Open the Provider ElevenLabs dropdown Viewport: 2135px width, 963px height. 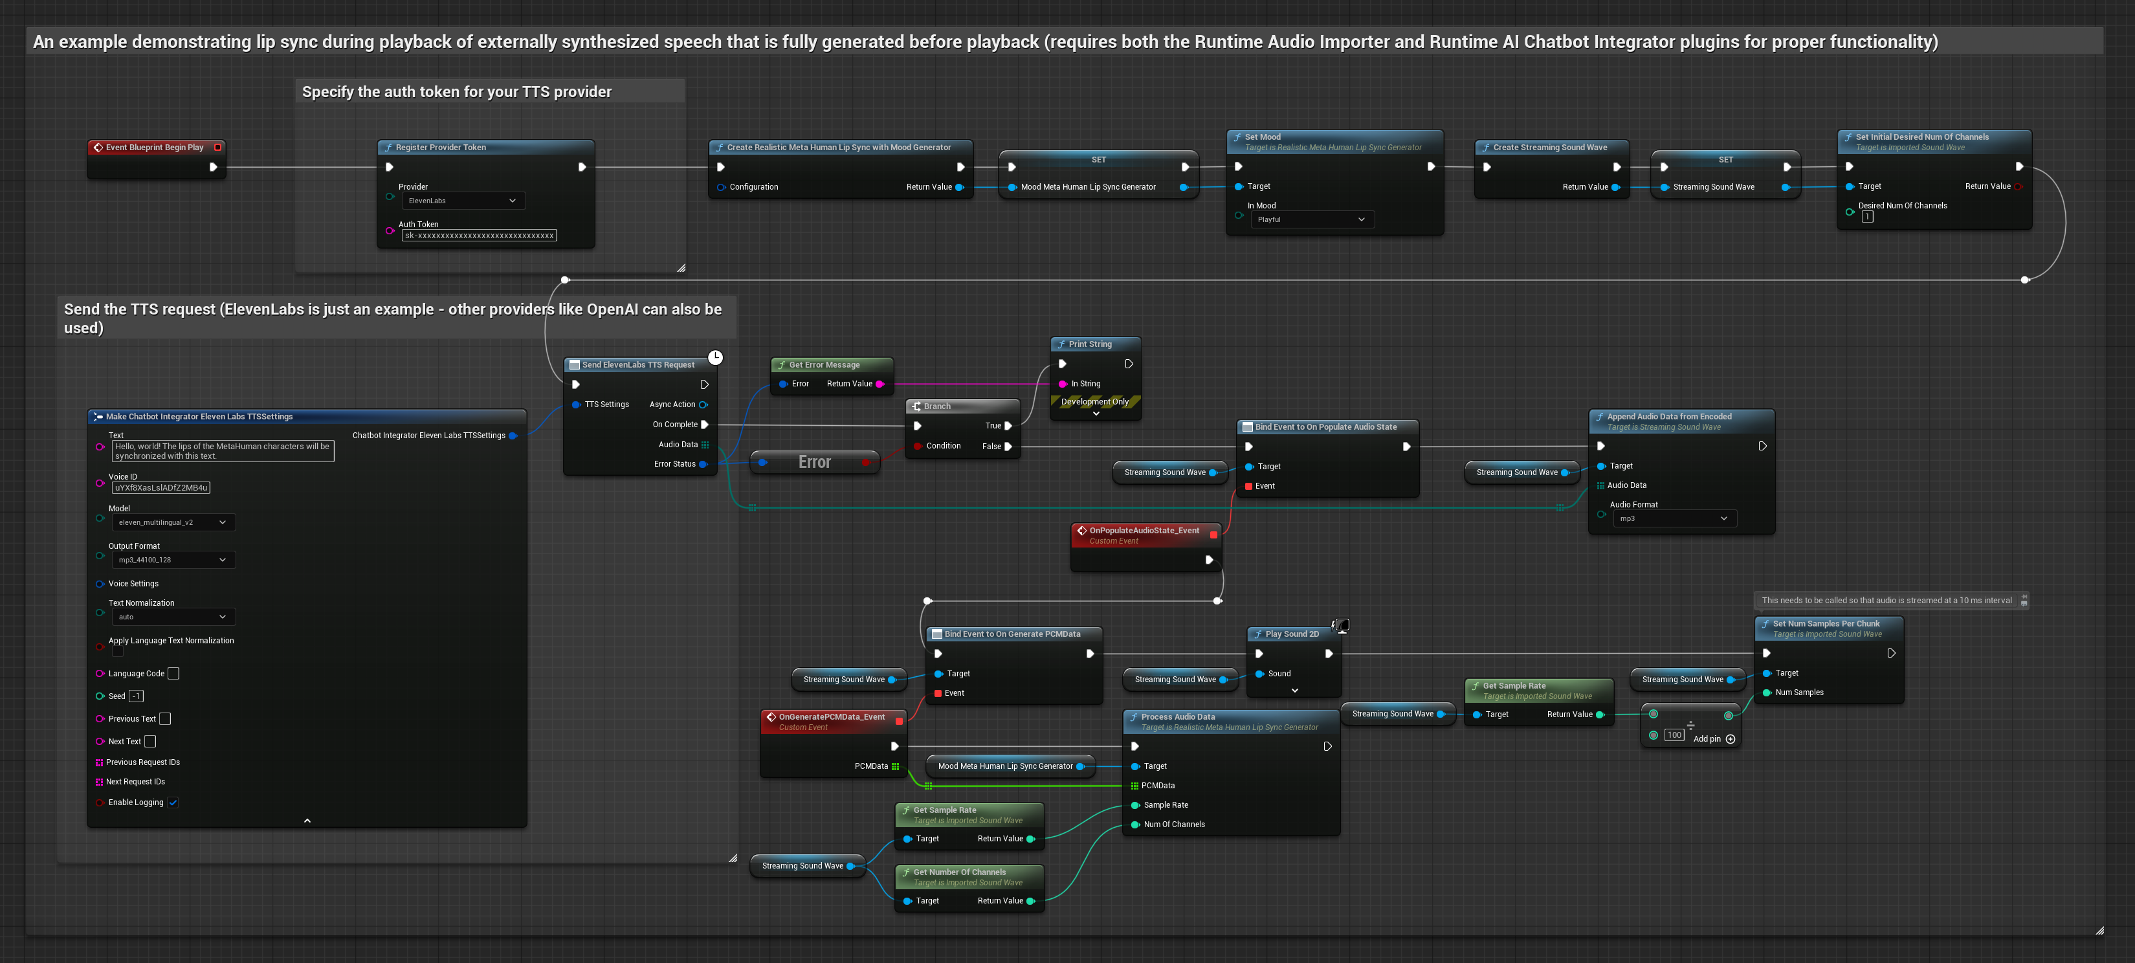point(463,201)
